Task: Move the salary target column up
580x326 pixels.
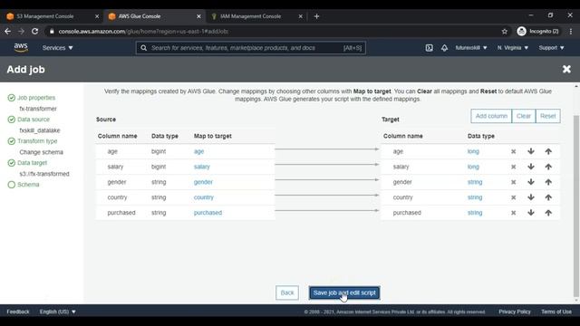Action: 548,167
